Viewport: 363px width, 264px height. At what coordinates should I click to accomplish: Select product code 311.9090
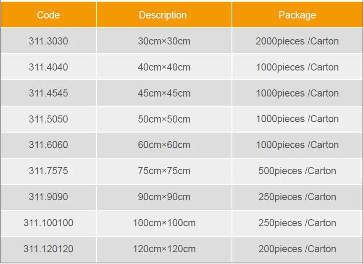48,197
